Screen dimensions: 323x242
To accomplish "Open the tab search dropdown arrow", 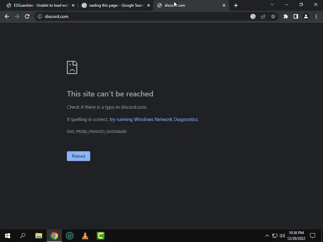I will pos(272,4).
